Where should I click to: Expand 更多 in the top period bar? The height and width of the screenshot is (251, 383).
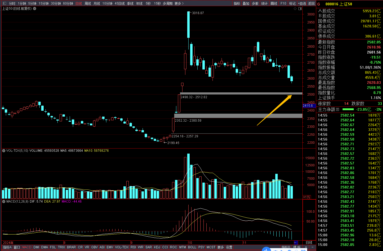[179, 3]
